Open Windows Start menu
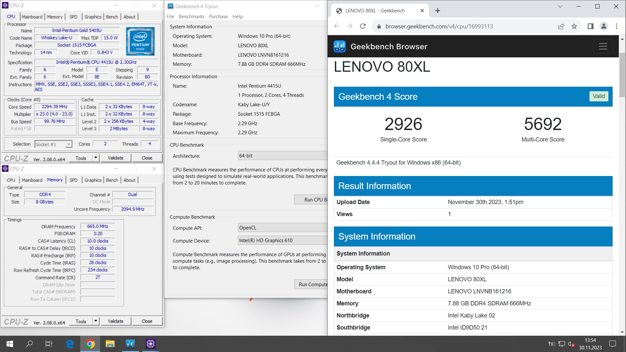Viewport: 626px width, 352px height. (10, 344)
